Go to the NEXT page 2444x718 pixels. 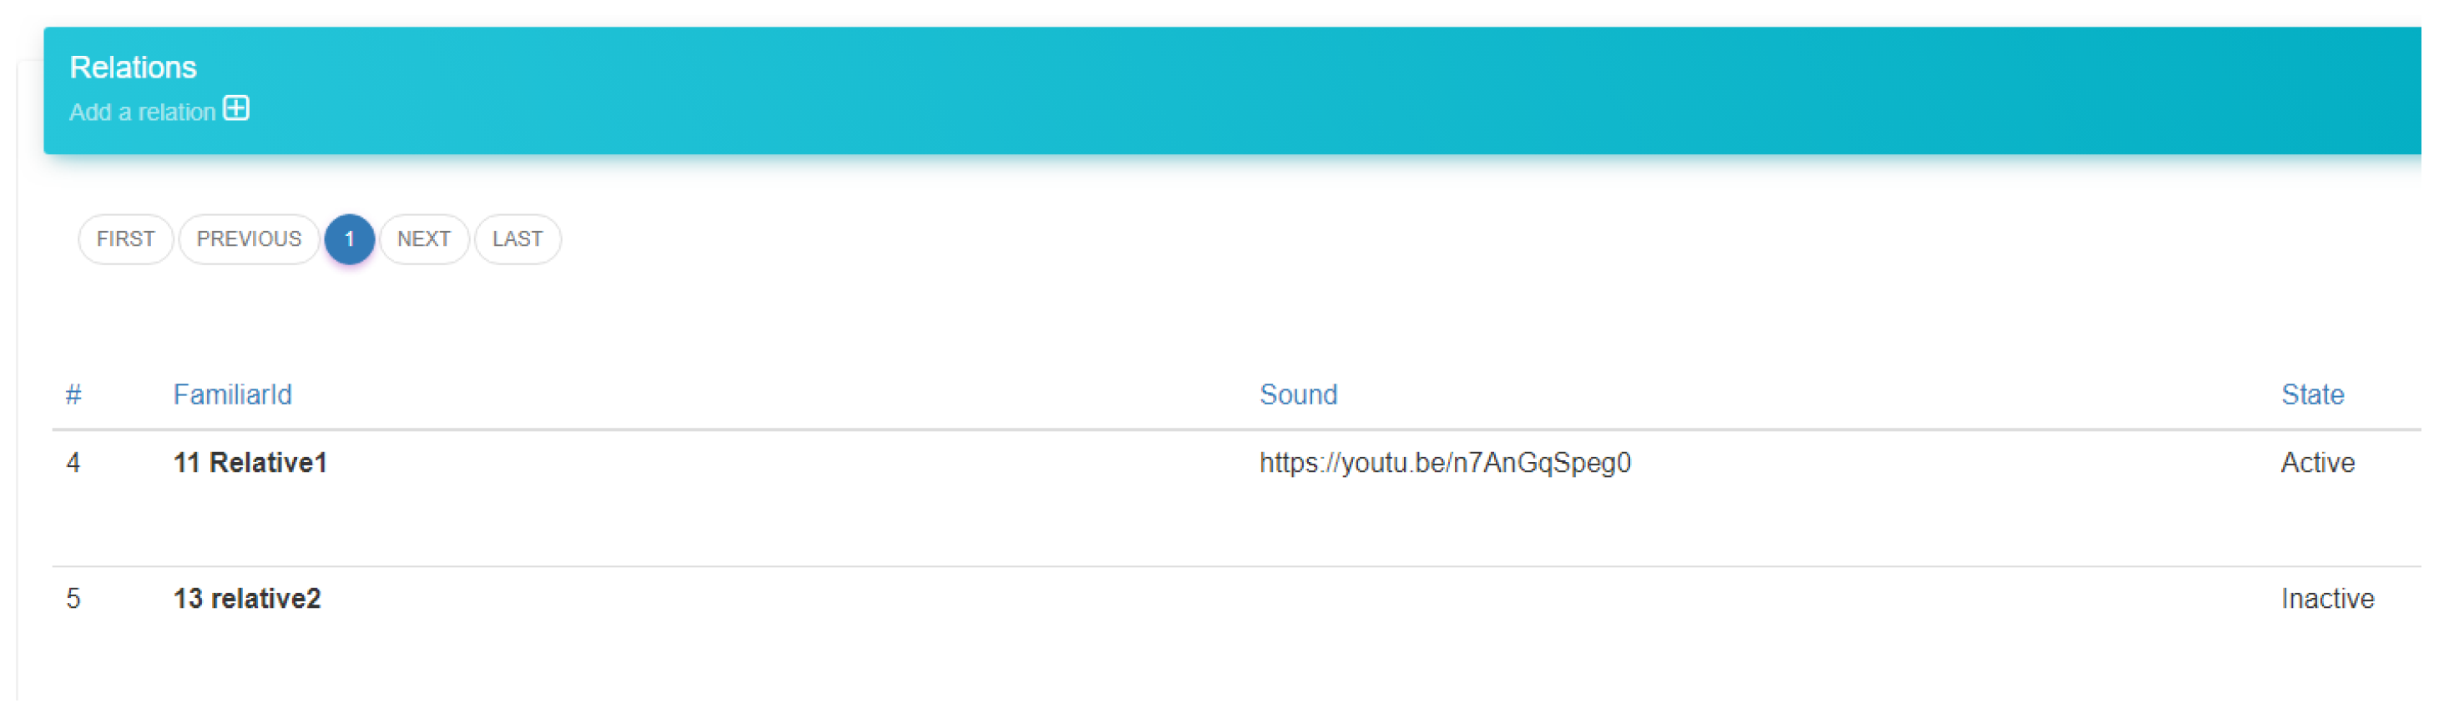click(x=423, y=239)
